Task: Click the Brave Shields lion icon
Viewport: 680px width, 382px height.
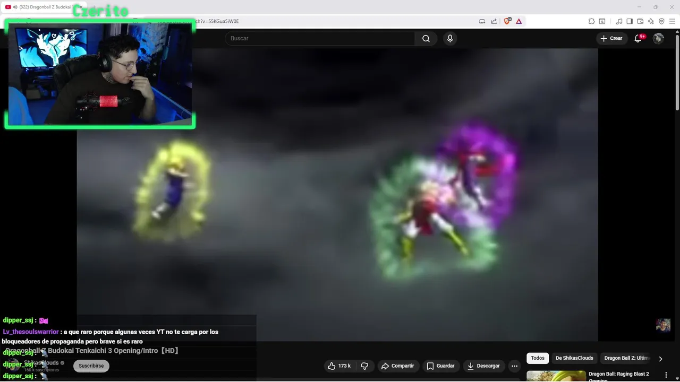Action: click(507, 21)
